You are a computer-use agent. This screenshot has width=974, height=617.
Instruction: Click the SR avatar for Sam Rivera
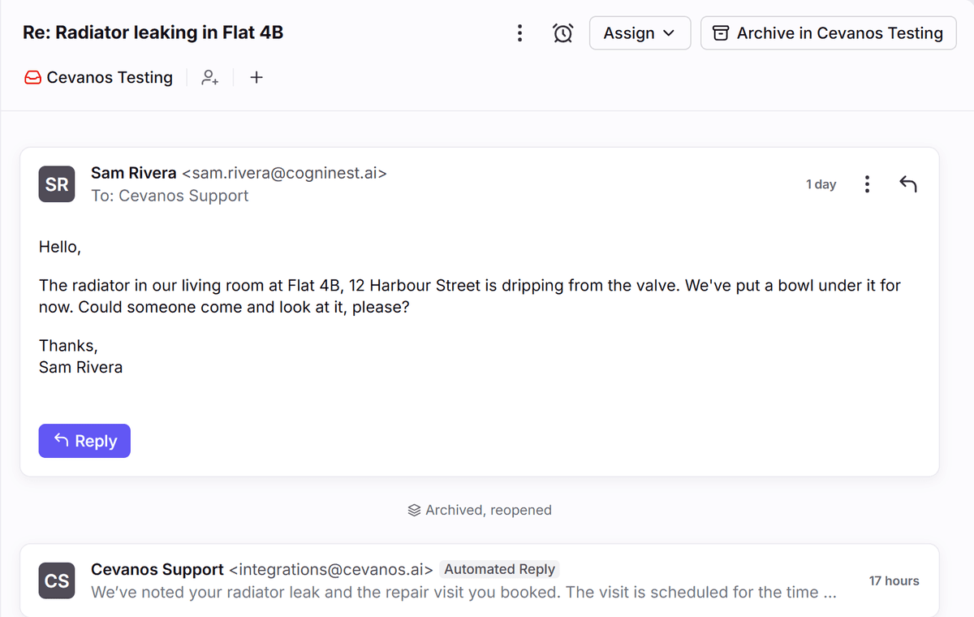(57, 184)
